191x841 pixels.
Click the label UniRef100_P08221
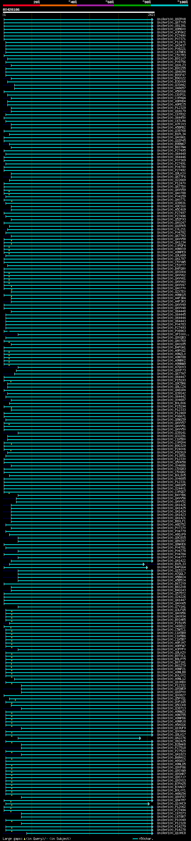(x=171, y=49)
